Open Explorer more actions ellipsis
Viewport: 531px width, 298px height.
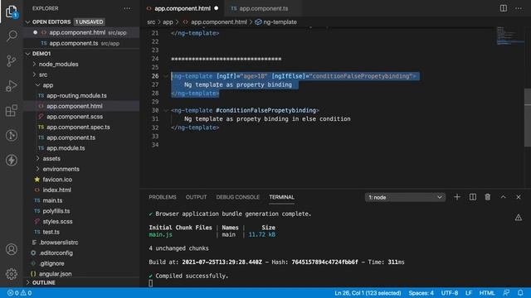pos(127,8)
